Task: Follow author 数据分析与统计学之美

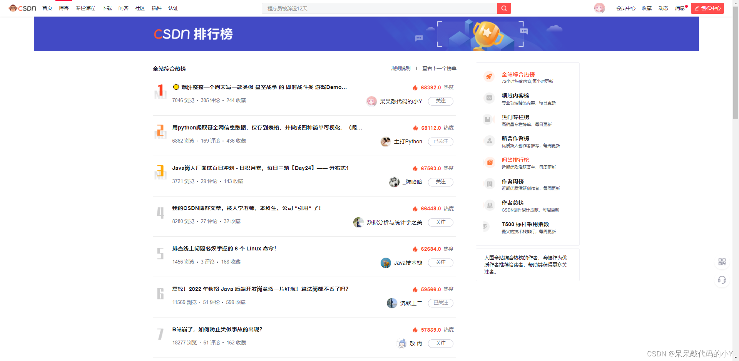Action: tap(441, 222)
